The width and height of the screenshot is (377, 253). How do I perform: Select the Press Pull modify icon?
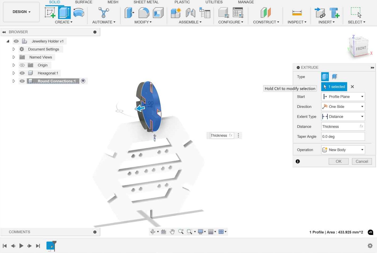pos(129,12)
